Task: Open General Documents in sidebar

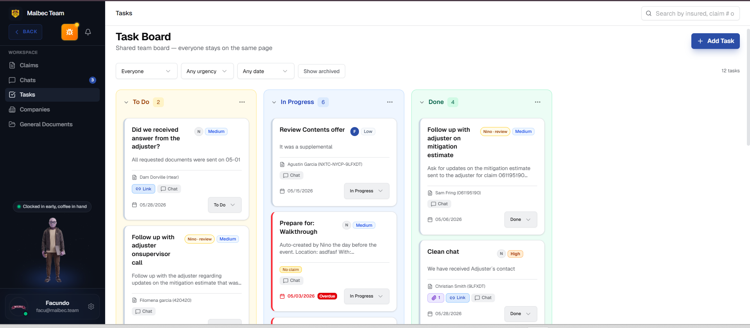Action: coord(52,124)
